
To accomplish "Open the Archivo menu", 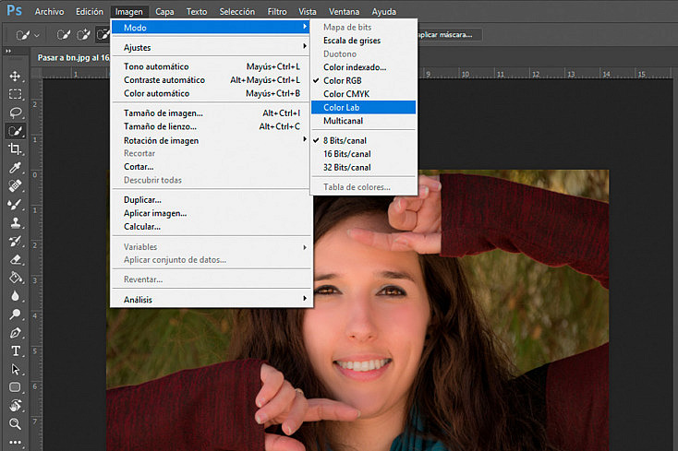I will click(x=49, y=12).
